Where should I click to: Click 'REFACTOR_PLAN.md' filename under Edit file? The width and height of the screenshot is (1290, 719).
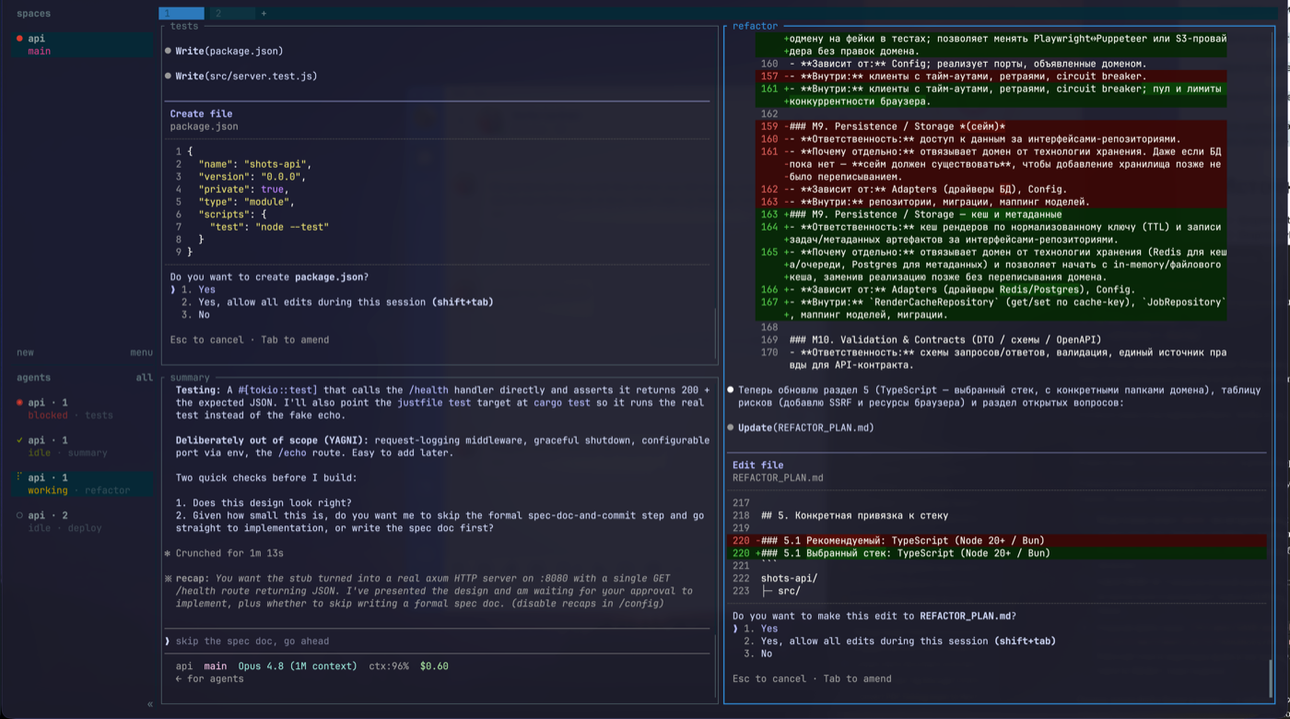coord(778,478)
